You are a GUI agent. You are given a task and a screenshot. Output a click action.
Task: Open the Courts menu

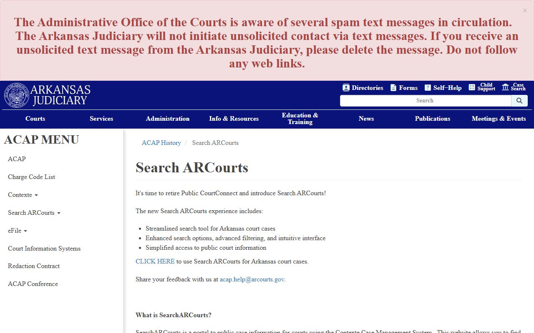35,119
